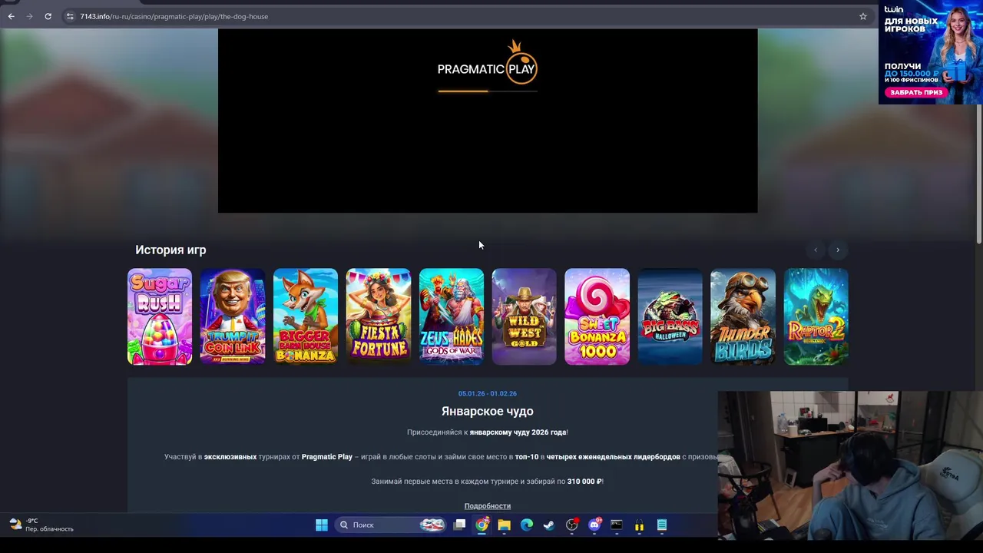Open the Sugar Rush game thumbnail
The width and height of the screenshot is (983, 553).
(x=160, y=316)
